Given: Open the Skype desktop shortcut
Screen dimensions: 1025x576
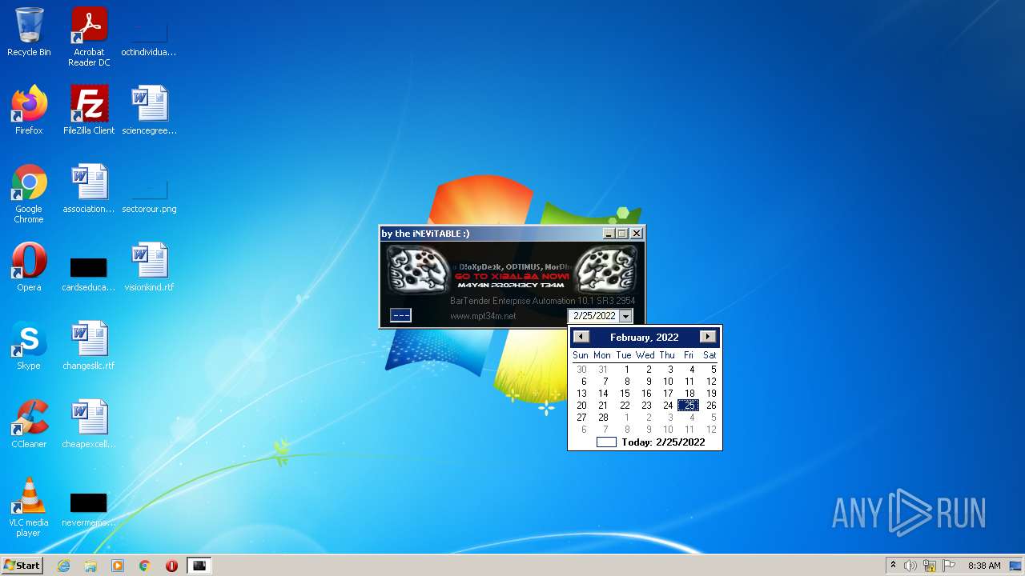Looking at the screenshot, I should (29, 346).
